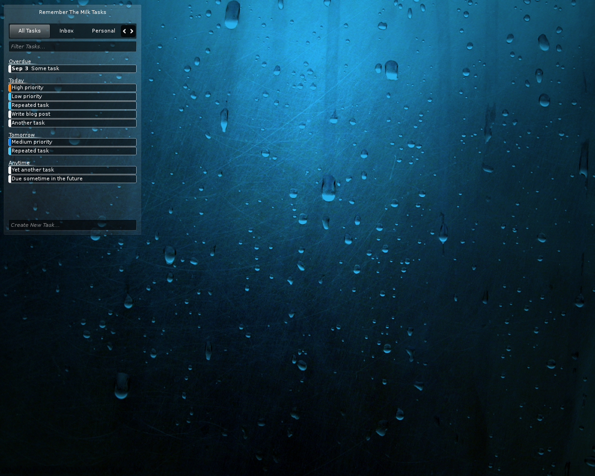The image size is (595, 476).
Task: Click the Create New Task field
Action: tap(73, 225)
